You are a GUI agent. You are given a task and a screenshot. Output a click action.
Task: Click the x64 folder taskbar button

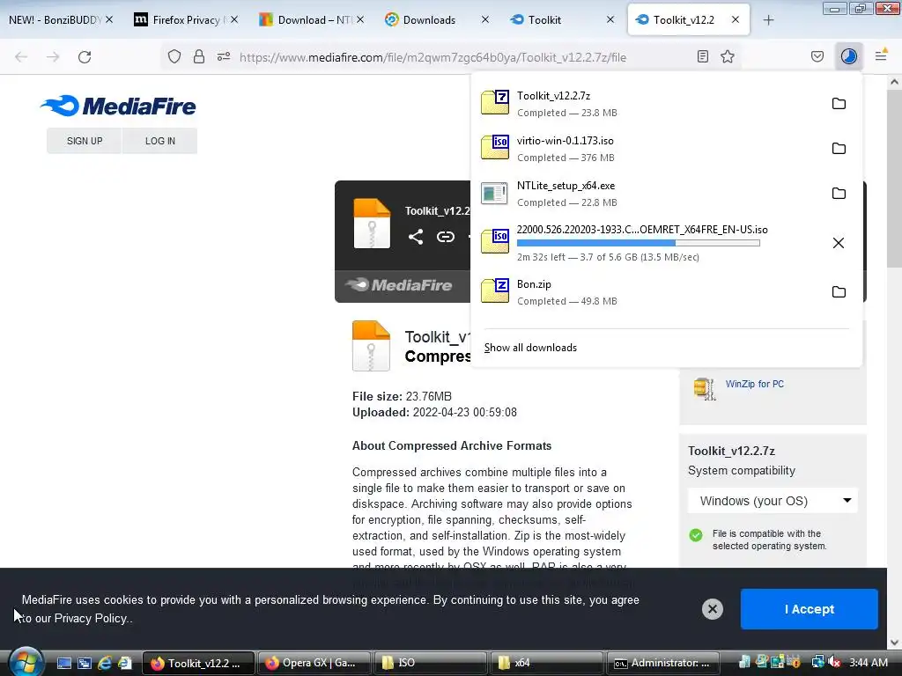[546, 663]
